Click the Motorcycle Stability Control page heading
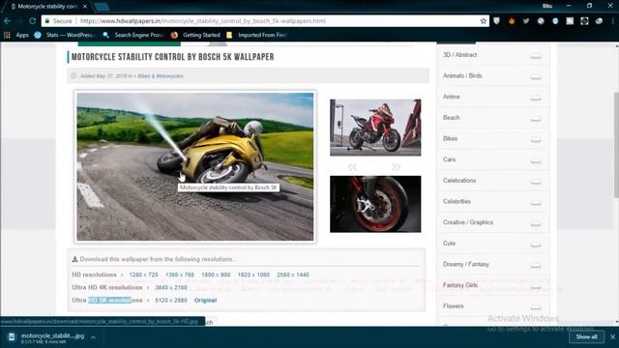Image resolution: width=619 pixels, height=348 pixels. (x=172, y=57)
